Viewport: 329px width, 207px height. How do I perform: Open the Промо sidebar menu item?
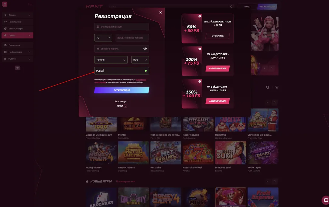(x=17, y=36)
